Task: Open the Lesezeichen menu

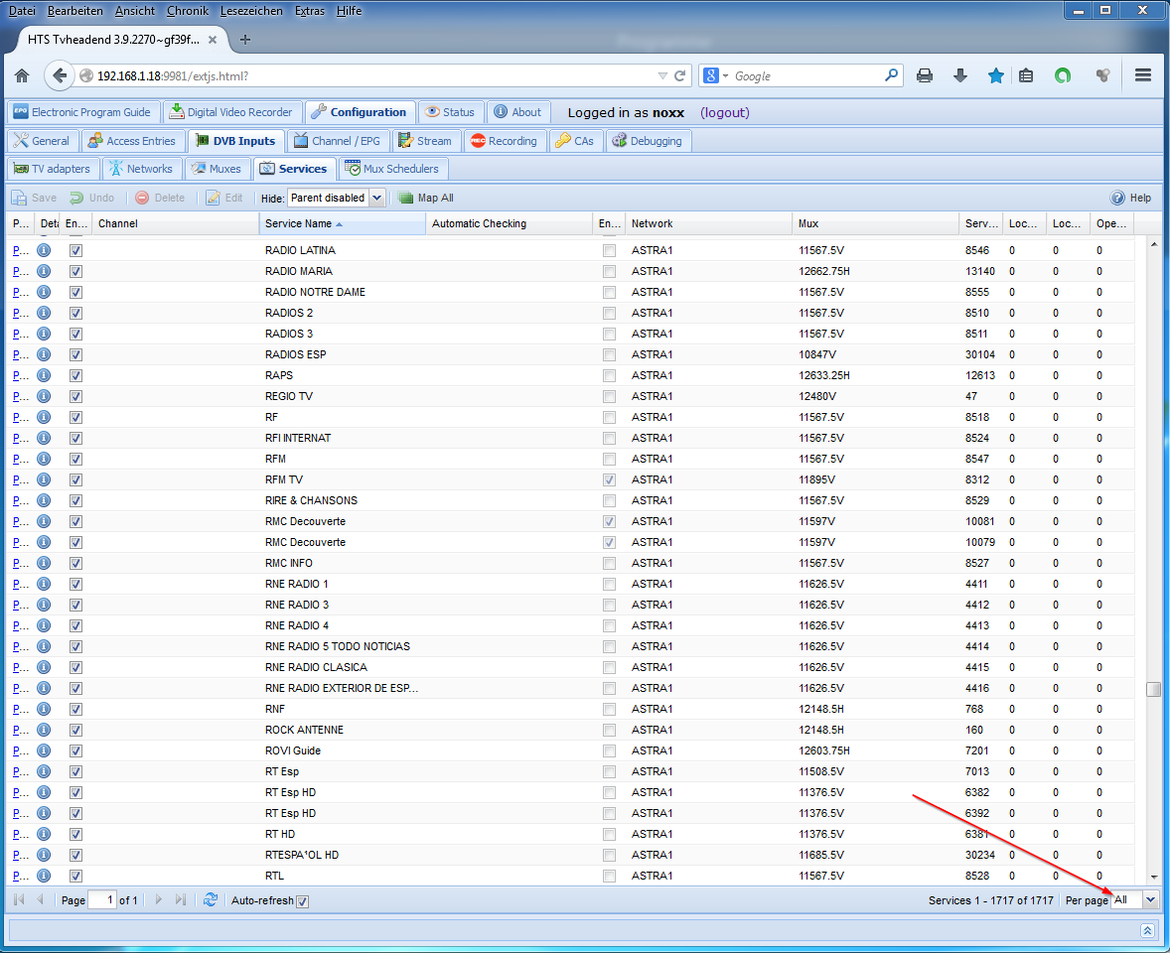Action: (251, 11)
